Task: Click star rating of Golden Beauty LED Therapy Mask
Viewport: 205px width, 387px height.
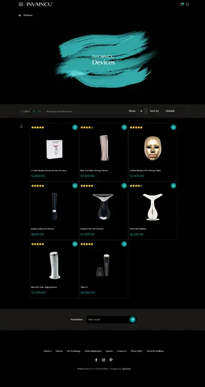Action: coord(136,127)
